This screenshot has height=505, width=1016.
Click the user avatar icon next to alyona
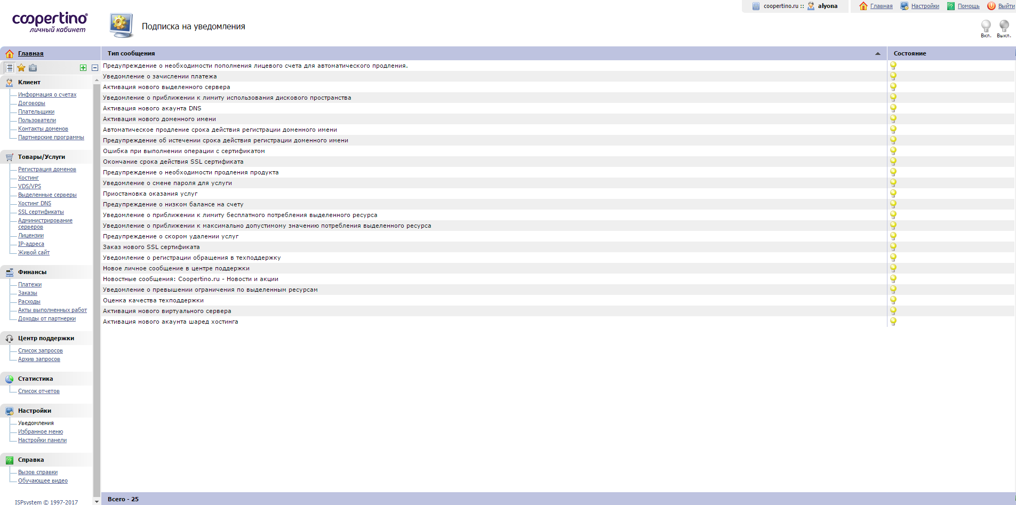(x=811, y=6)
